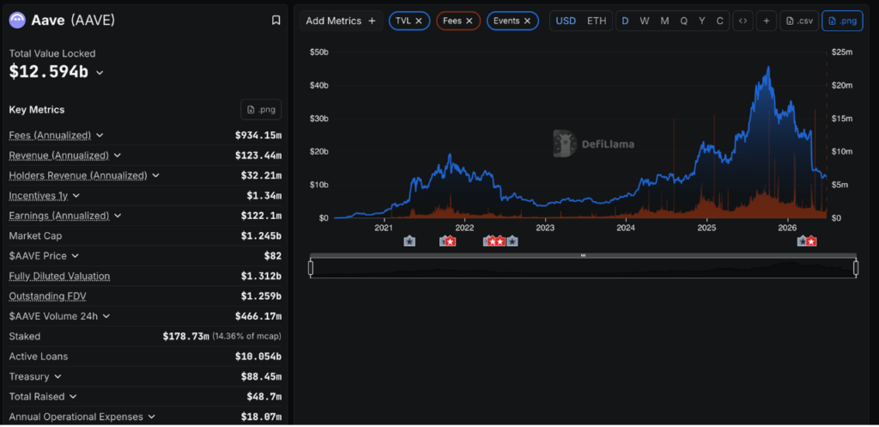Remove the TVL metric chip
Viewport: 879px width, 427px height.
(419, 21)
